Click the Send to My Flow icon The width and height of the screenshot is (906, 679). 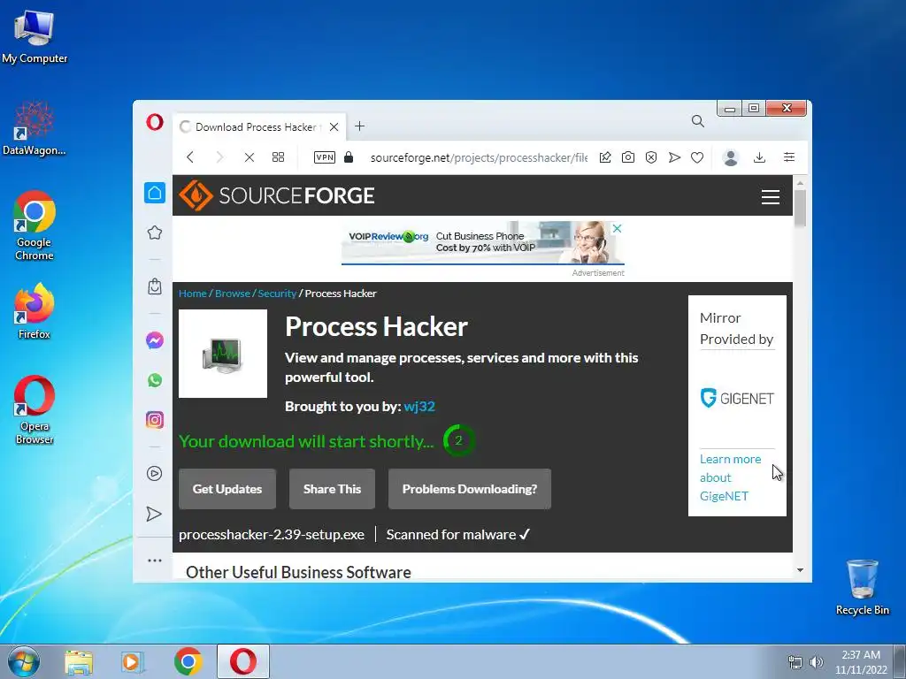tap(674, 157)
